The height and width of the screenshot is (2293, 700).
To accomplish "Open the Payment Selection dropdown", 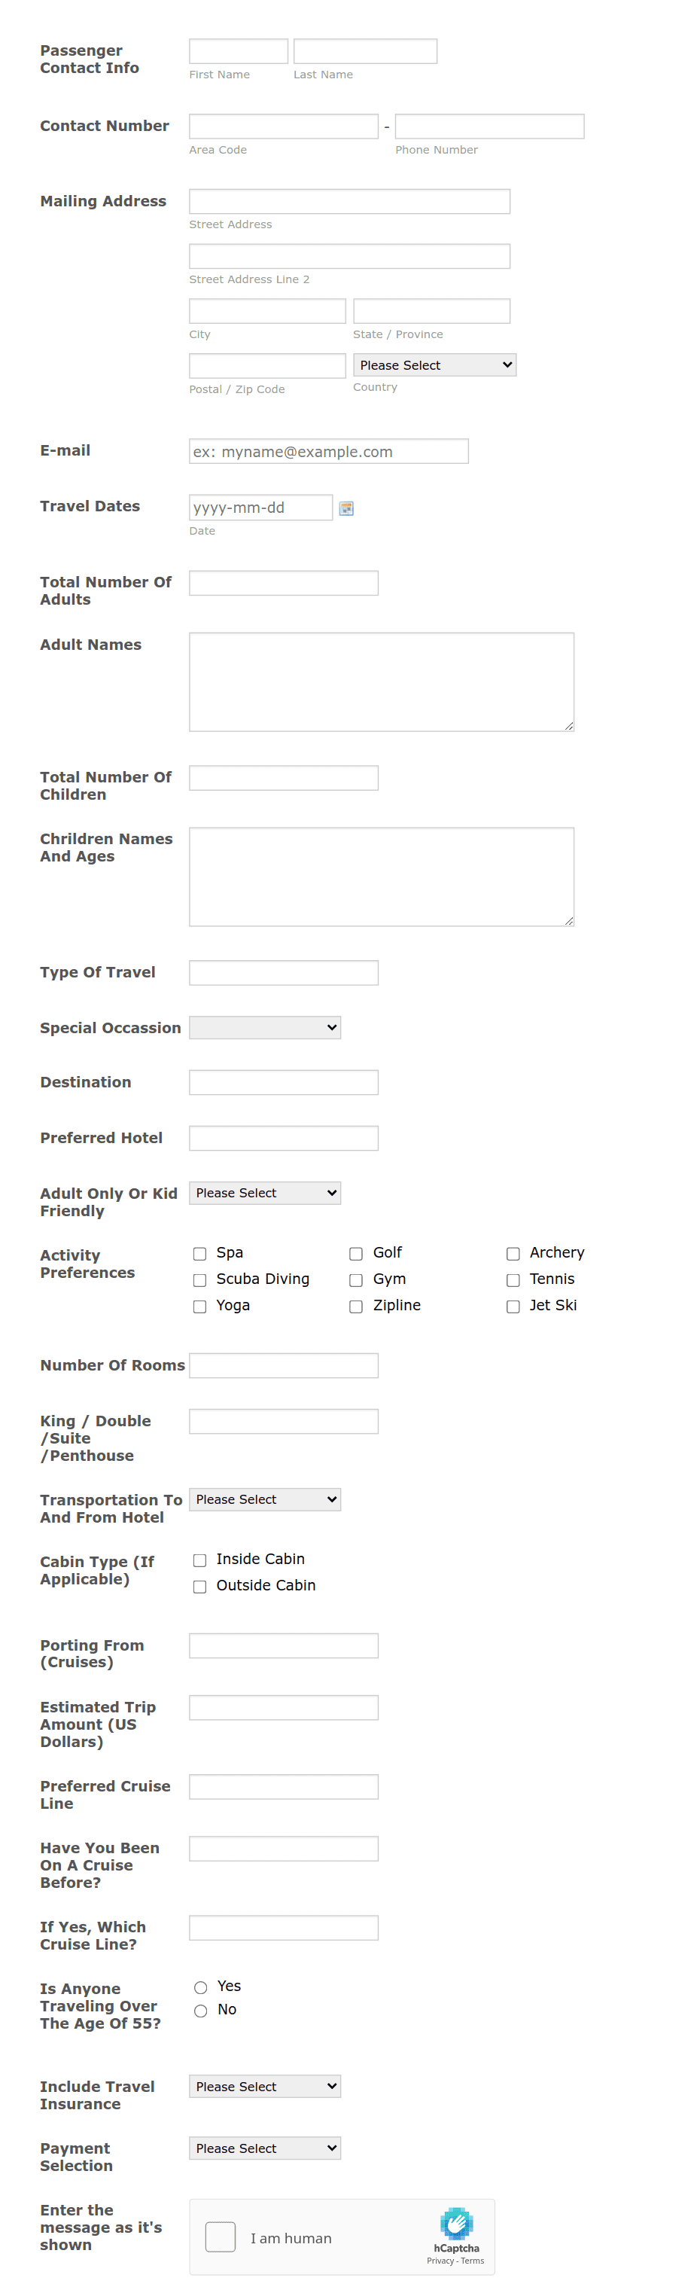I will pos(264,2148).
